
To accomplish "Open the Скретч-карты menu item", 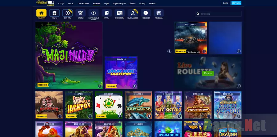I will [x=119, y=3].
